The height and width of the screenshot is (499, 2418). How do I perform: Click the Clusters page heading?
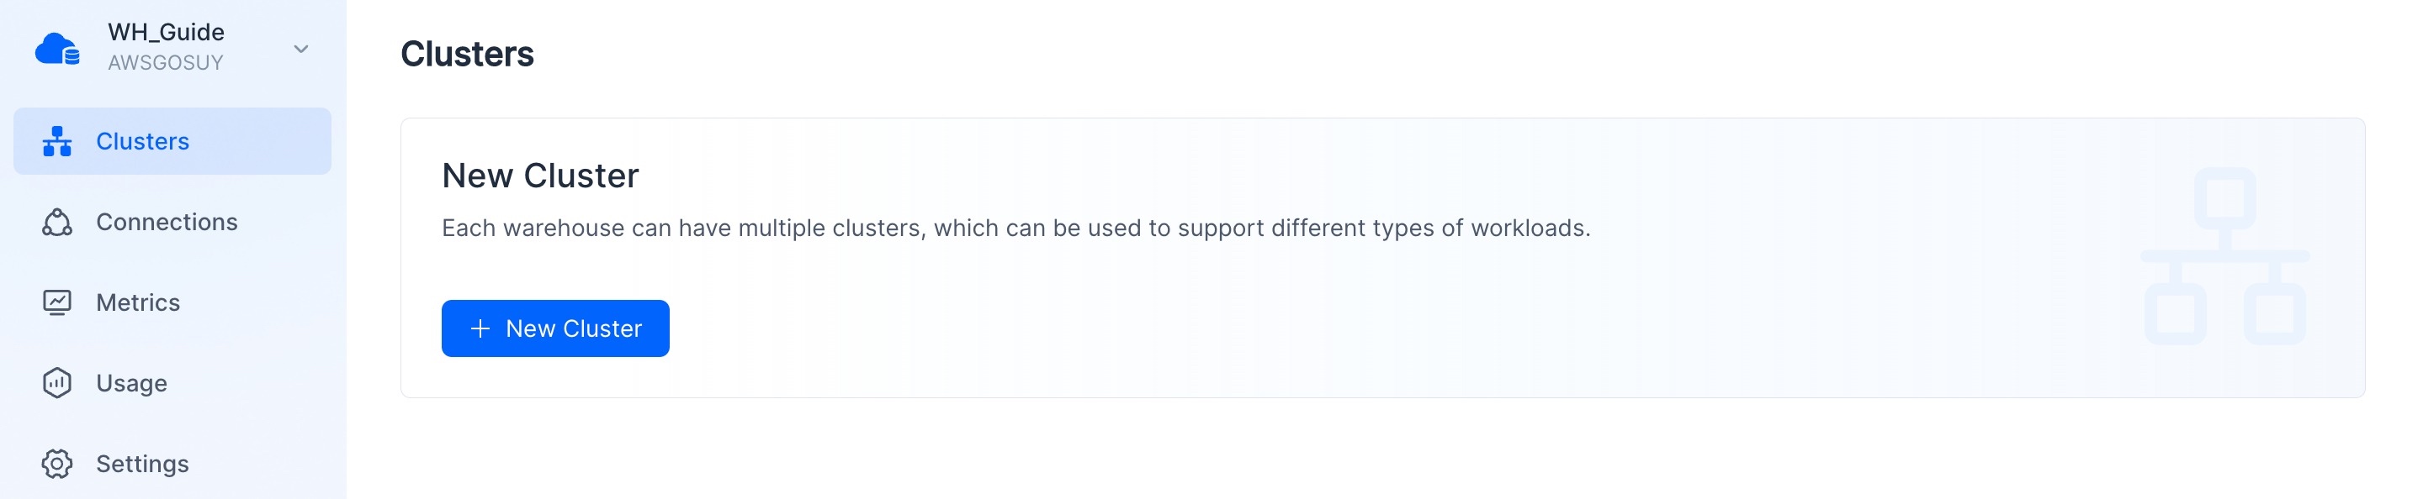pos(468,55)
